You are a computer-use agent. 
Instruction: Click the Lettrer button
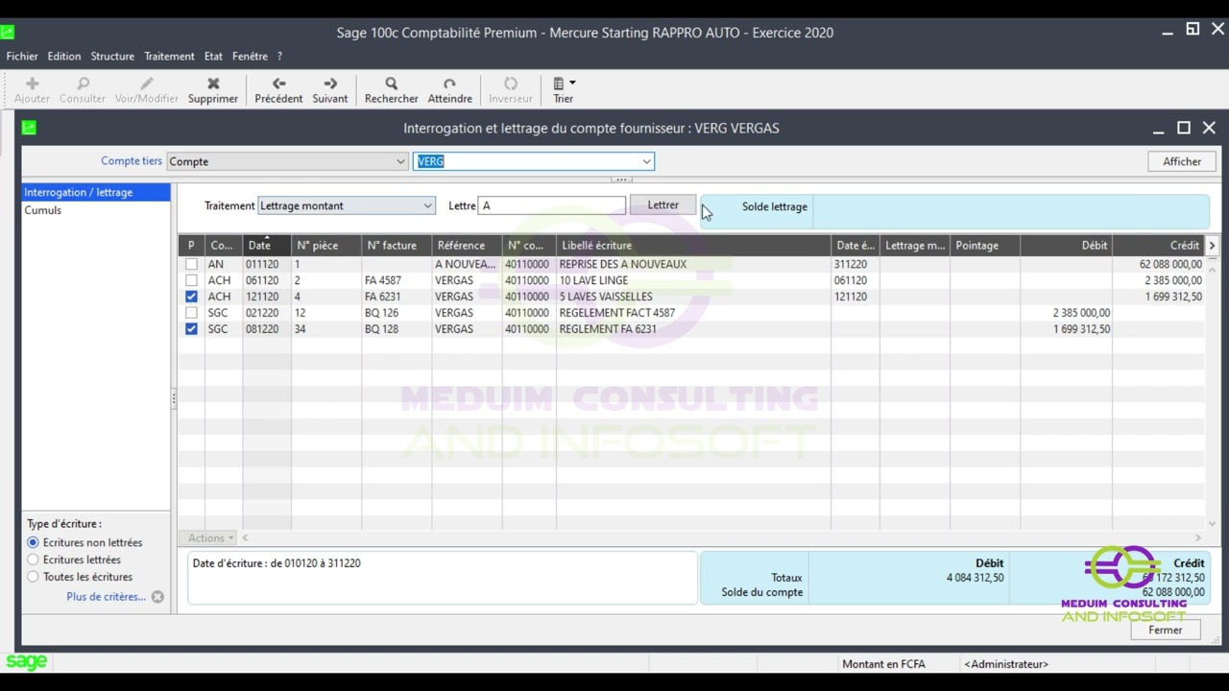[663, 205]
